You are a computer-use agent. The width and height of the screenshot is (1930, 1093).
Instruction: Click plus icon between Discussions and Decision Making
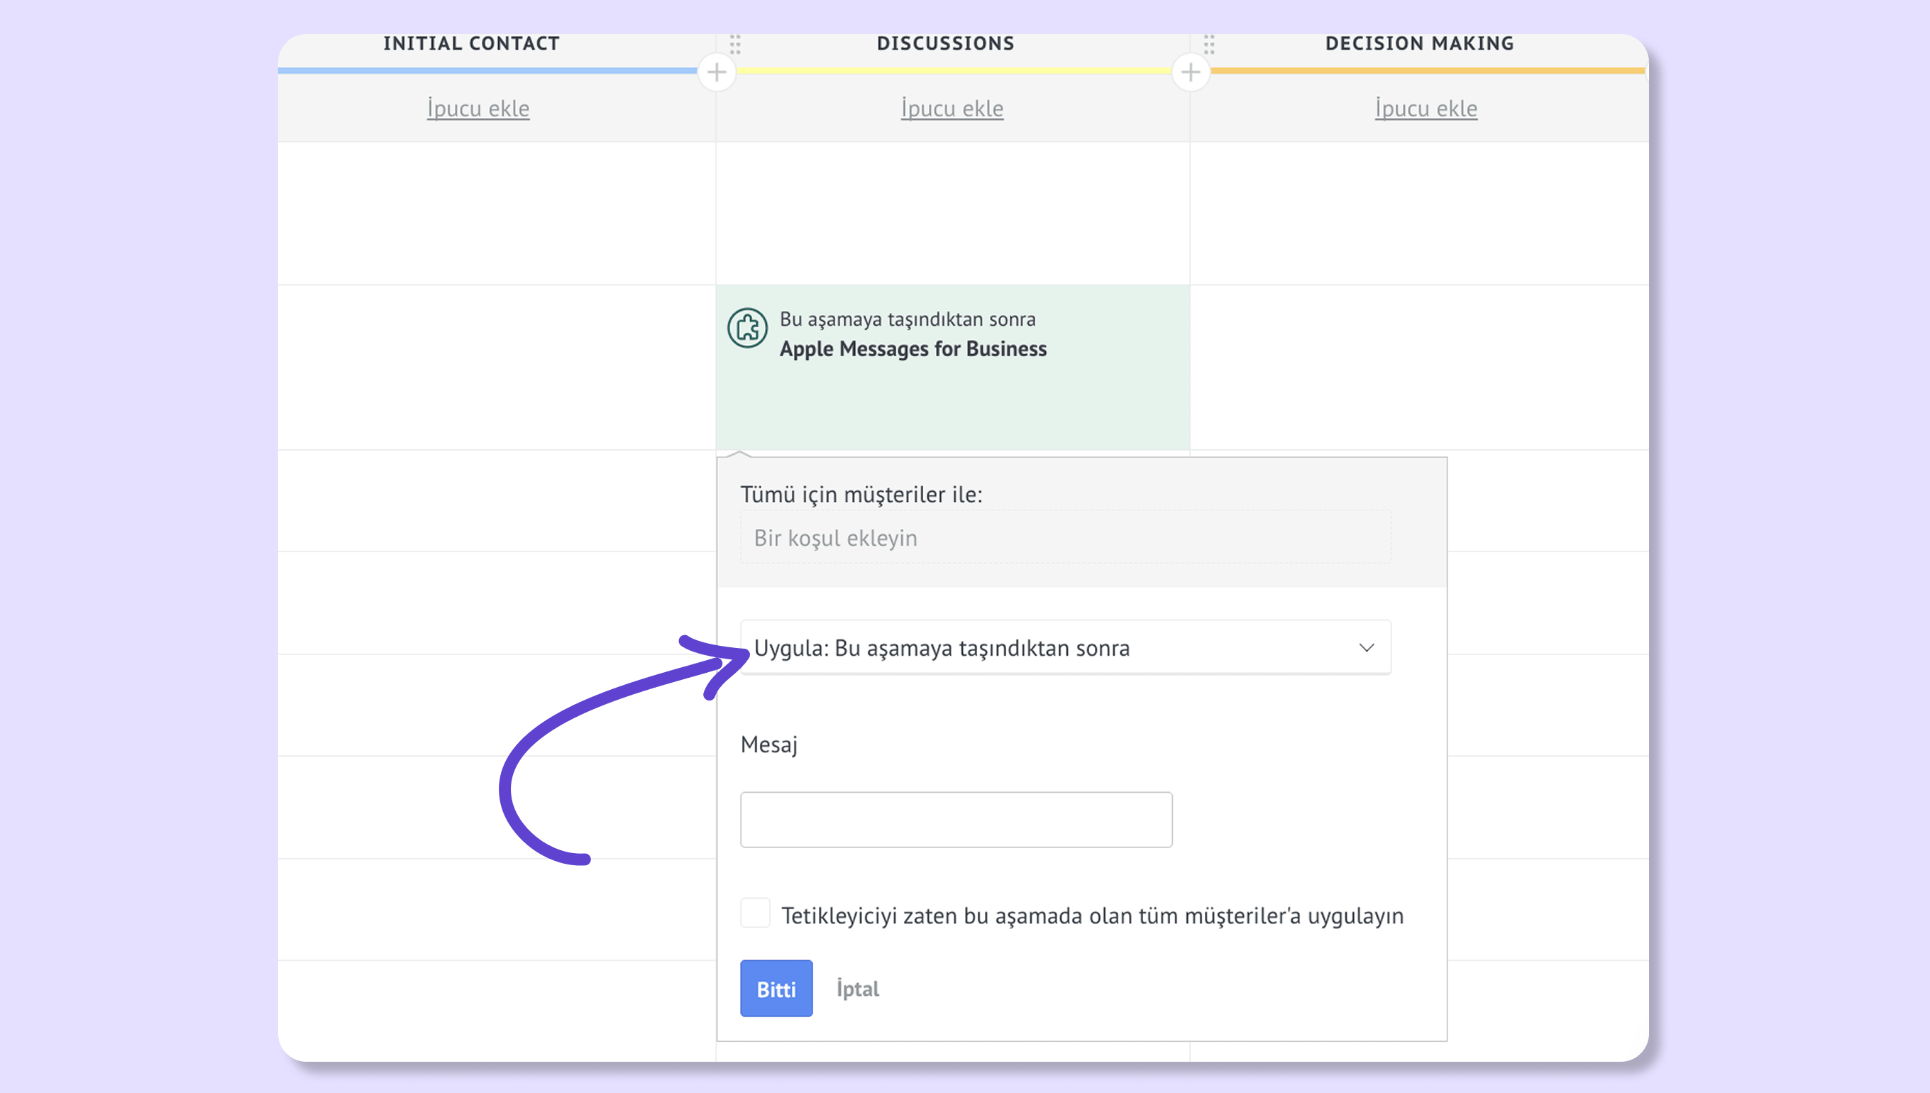(1191, 73)
